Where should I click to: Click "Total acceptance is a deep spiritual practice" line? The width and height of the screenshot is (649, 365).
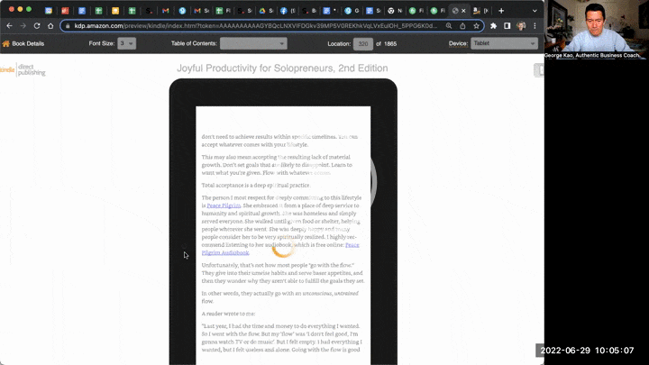tap(256, 186)
